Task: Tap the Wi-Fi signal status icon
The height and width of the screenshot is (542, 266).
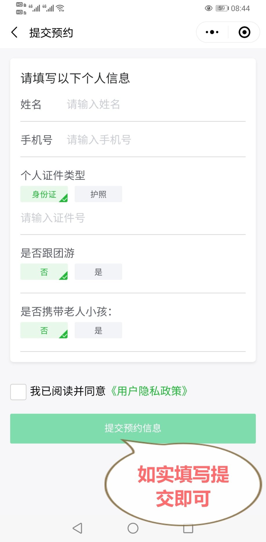Action: (60, 8)
